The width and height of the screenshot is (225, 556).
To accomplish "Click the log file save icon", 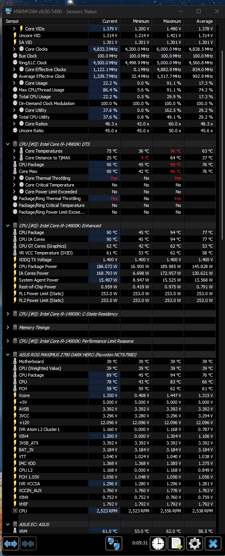I will tap(176, 544).
